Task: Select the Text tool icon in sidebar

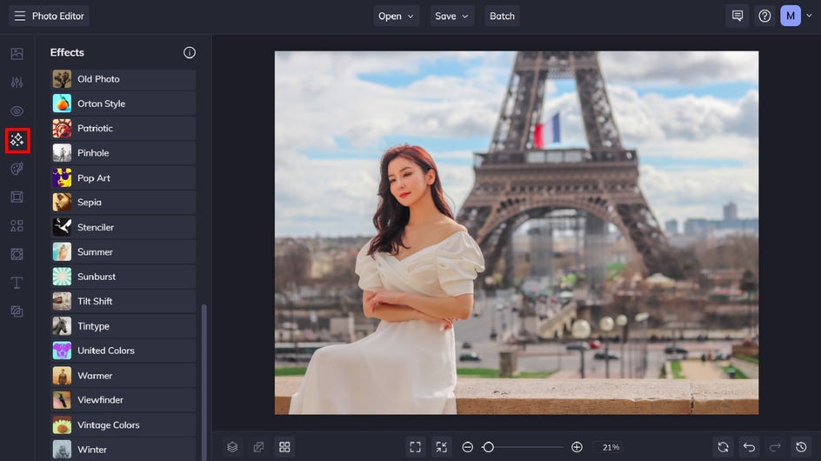Action: click(17, 283)
